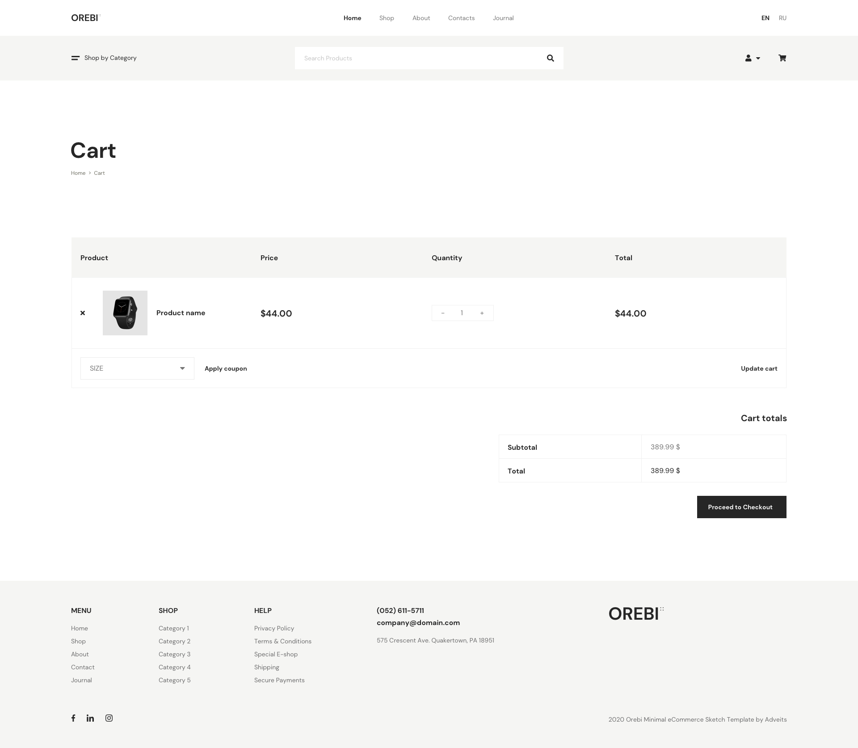The image size is (858, 748).
Task: Remove the product with the X icon
Action: 83,313
